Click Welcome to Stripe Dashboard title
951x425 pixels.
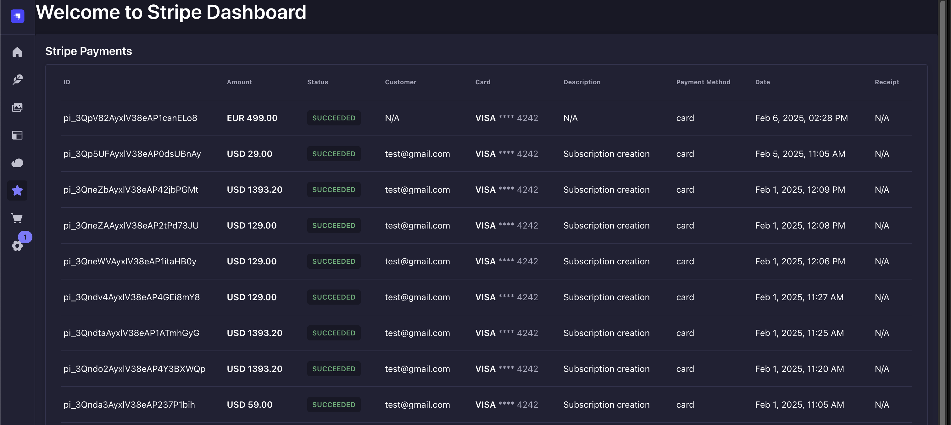click(x=171, y=12)
